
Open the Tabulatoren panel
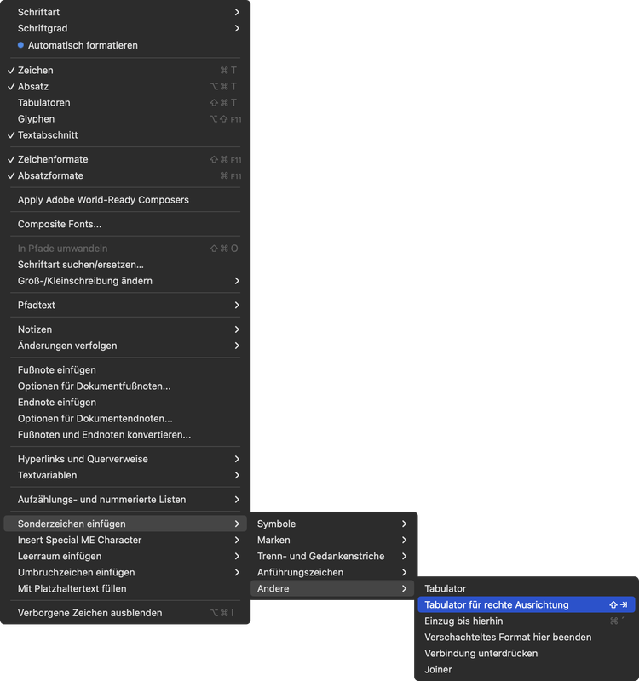pos(125,102)
